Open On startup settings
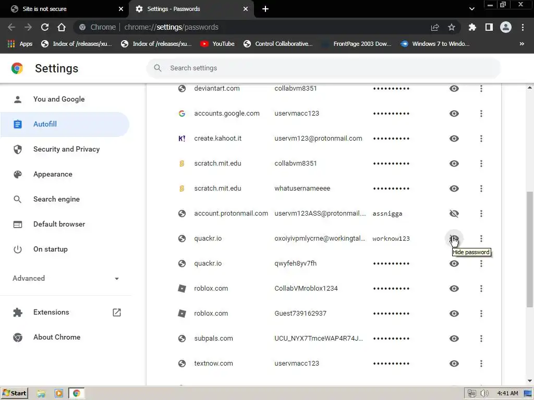Image resolution: width=534 pixels, height=400 pixels. coord(65,249)
